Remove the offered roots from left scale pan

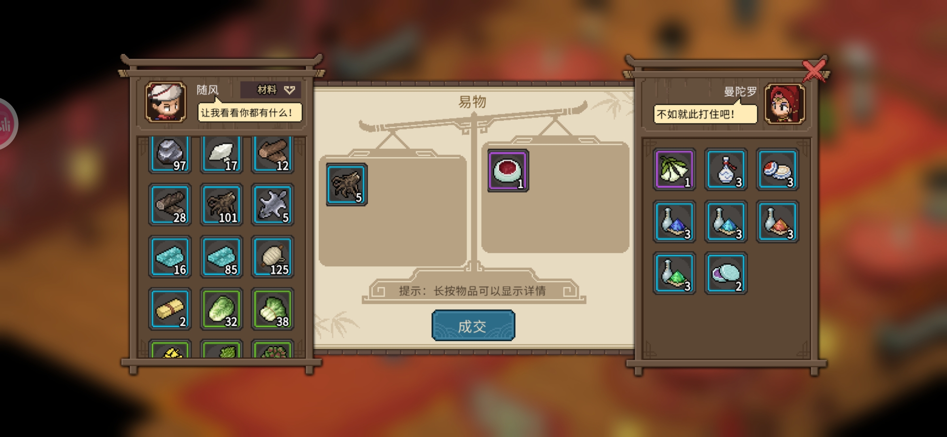tap(346, 185)
